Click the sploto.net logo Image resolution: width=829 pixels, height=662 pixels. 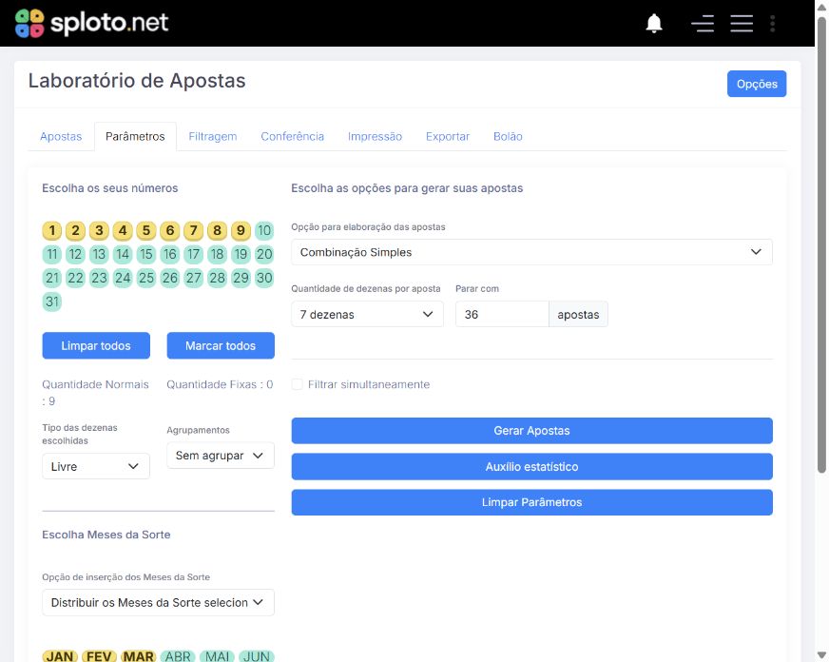[91, 23]
